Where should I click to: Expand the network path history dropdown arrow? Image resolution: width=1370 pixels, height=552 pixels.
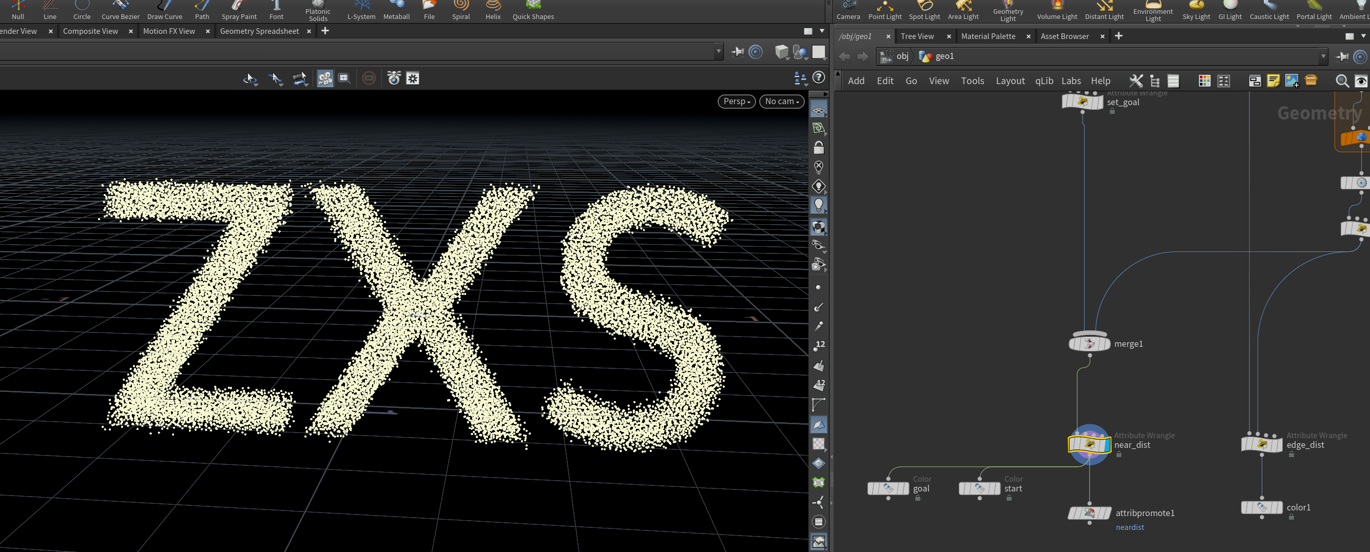point(1323,56)
